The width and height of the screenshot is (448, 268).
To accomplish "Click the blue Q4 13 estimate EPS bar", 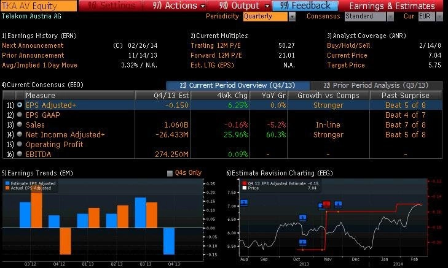I will pos(169,241).
